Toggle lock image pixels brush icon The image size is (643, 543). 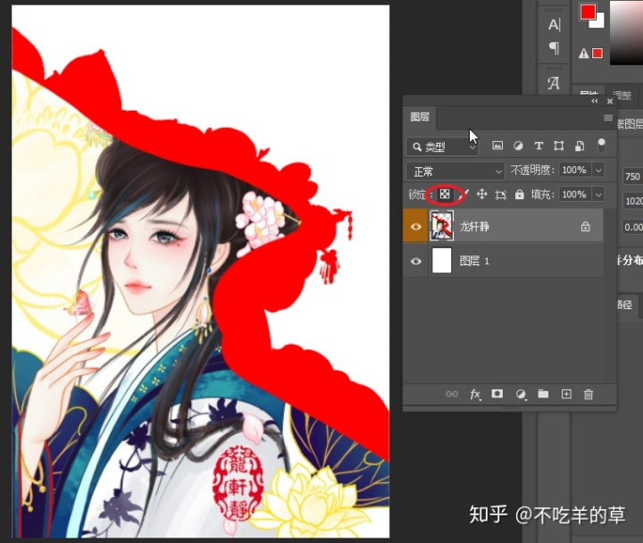click(464, 194)
